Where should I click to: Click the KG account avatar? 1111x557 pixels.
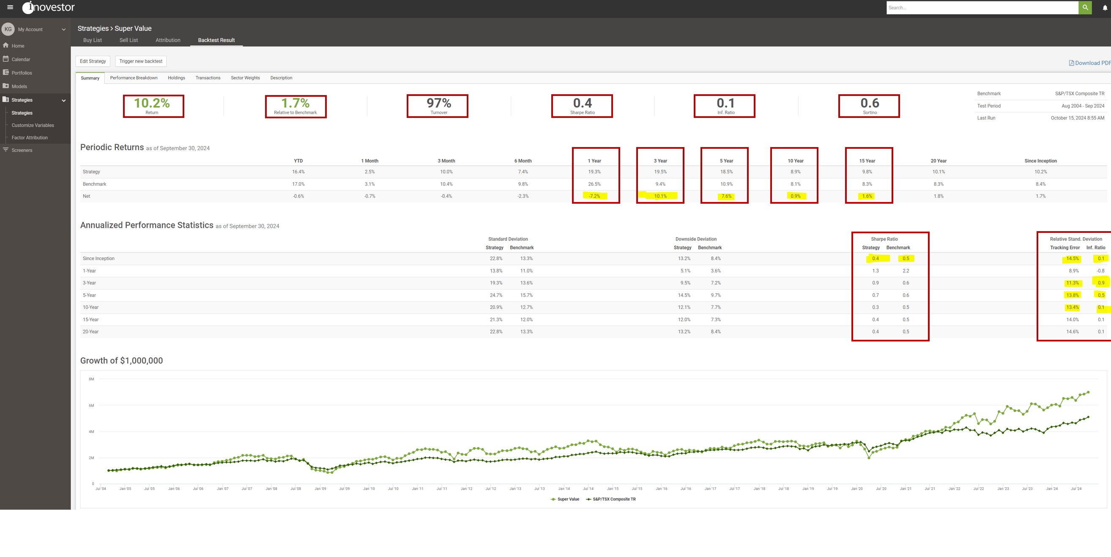8,29
